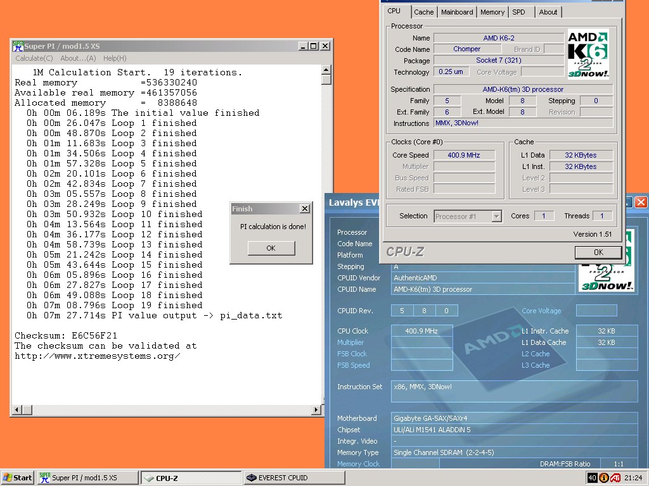The width and height of the screenshot is (649, 486).
Task: Click the CPU-Z icon in the taskbar
Action: pos(148,478)
